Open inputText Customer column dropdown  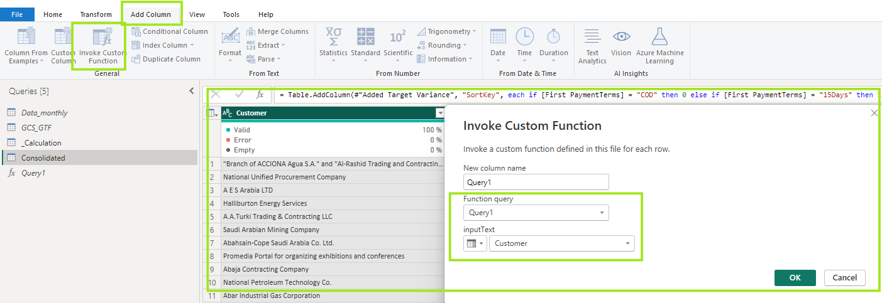(x=562, y=243)
